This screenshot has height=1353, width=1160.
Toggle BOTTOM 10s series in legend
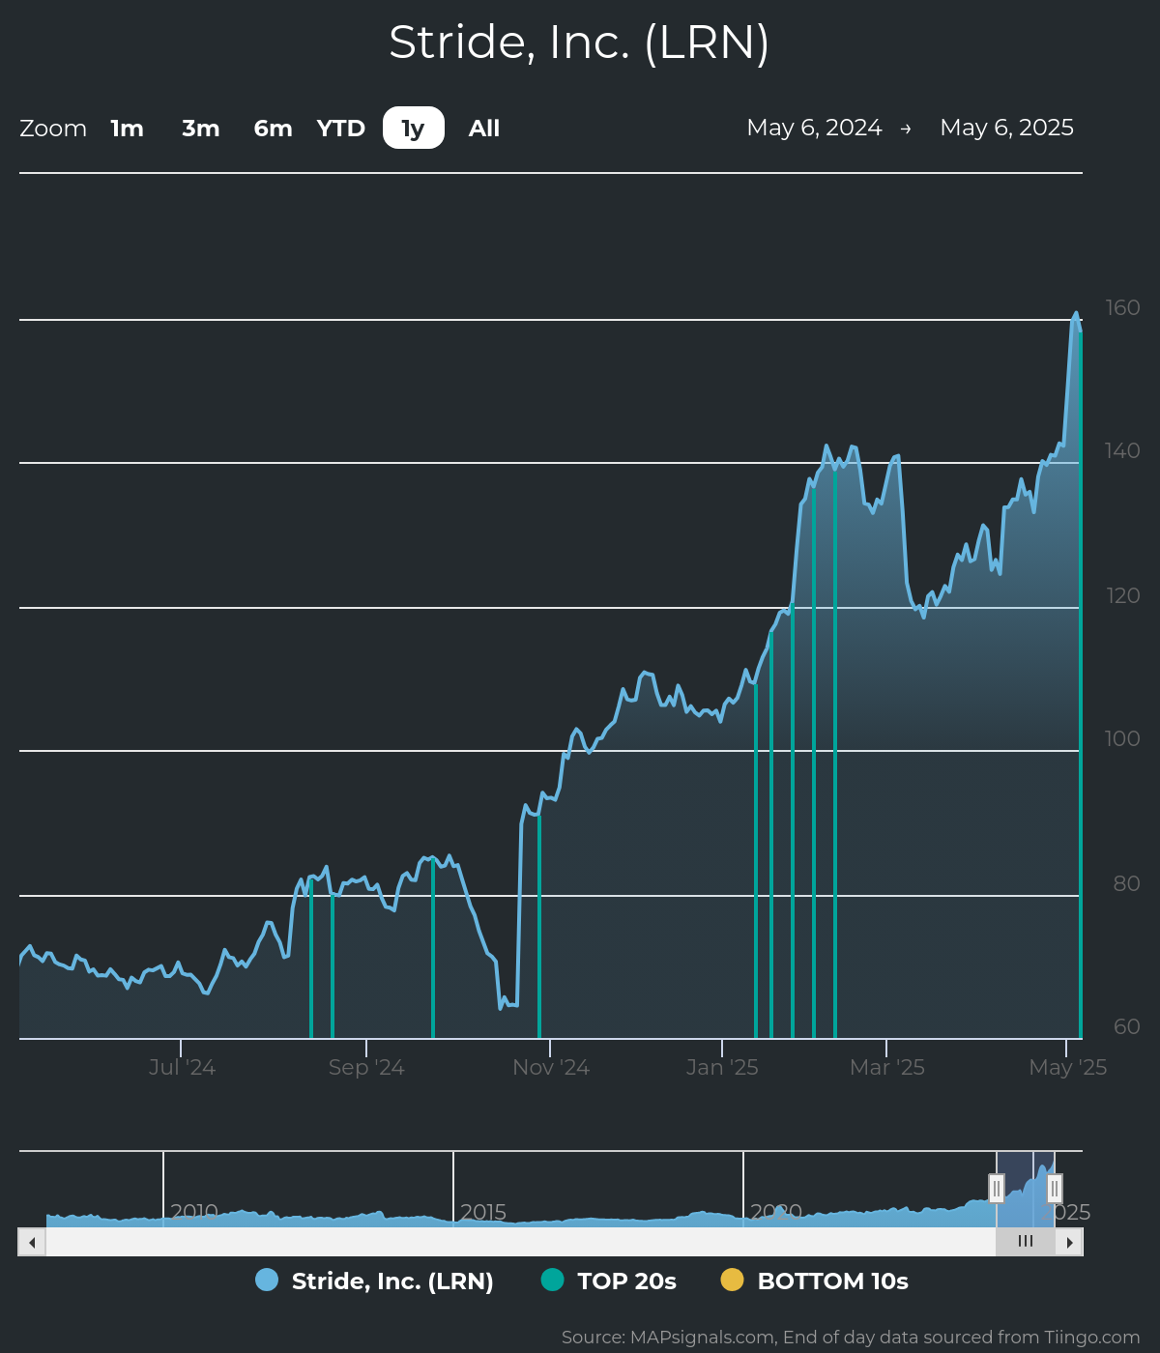tap(815, 1281)
